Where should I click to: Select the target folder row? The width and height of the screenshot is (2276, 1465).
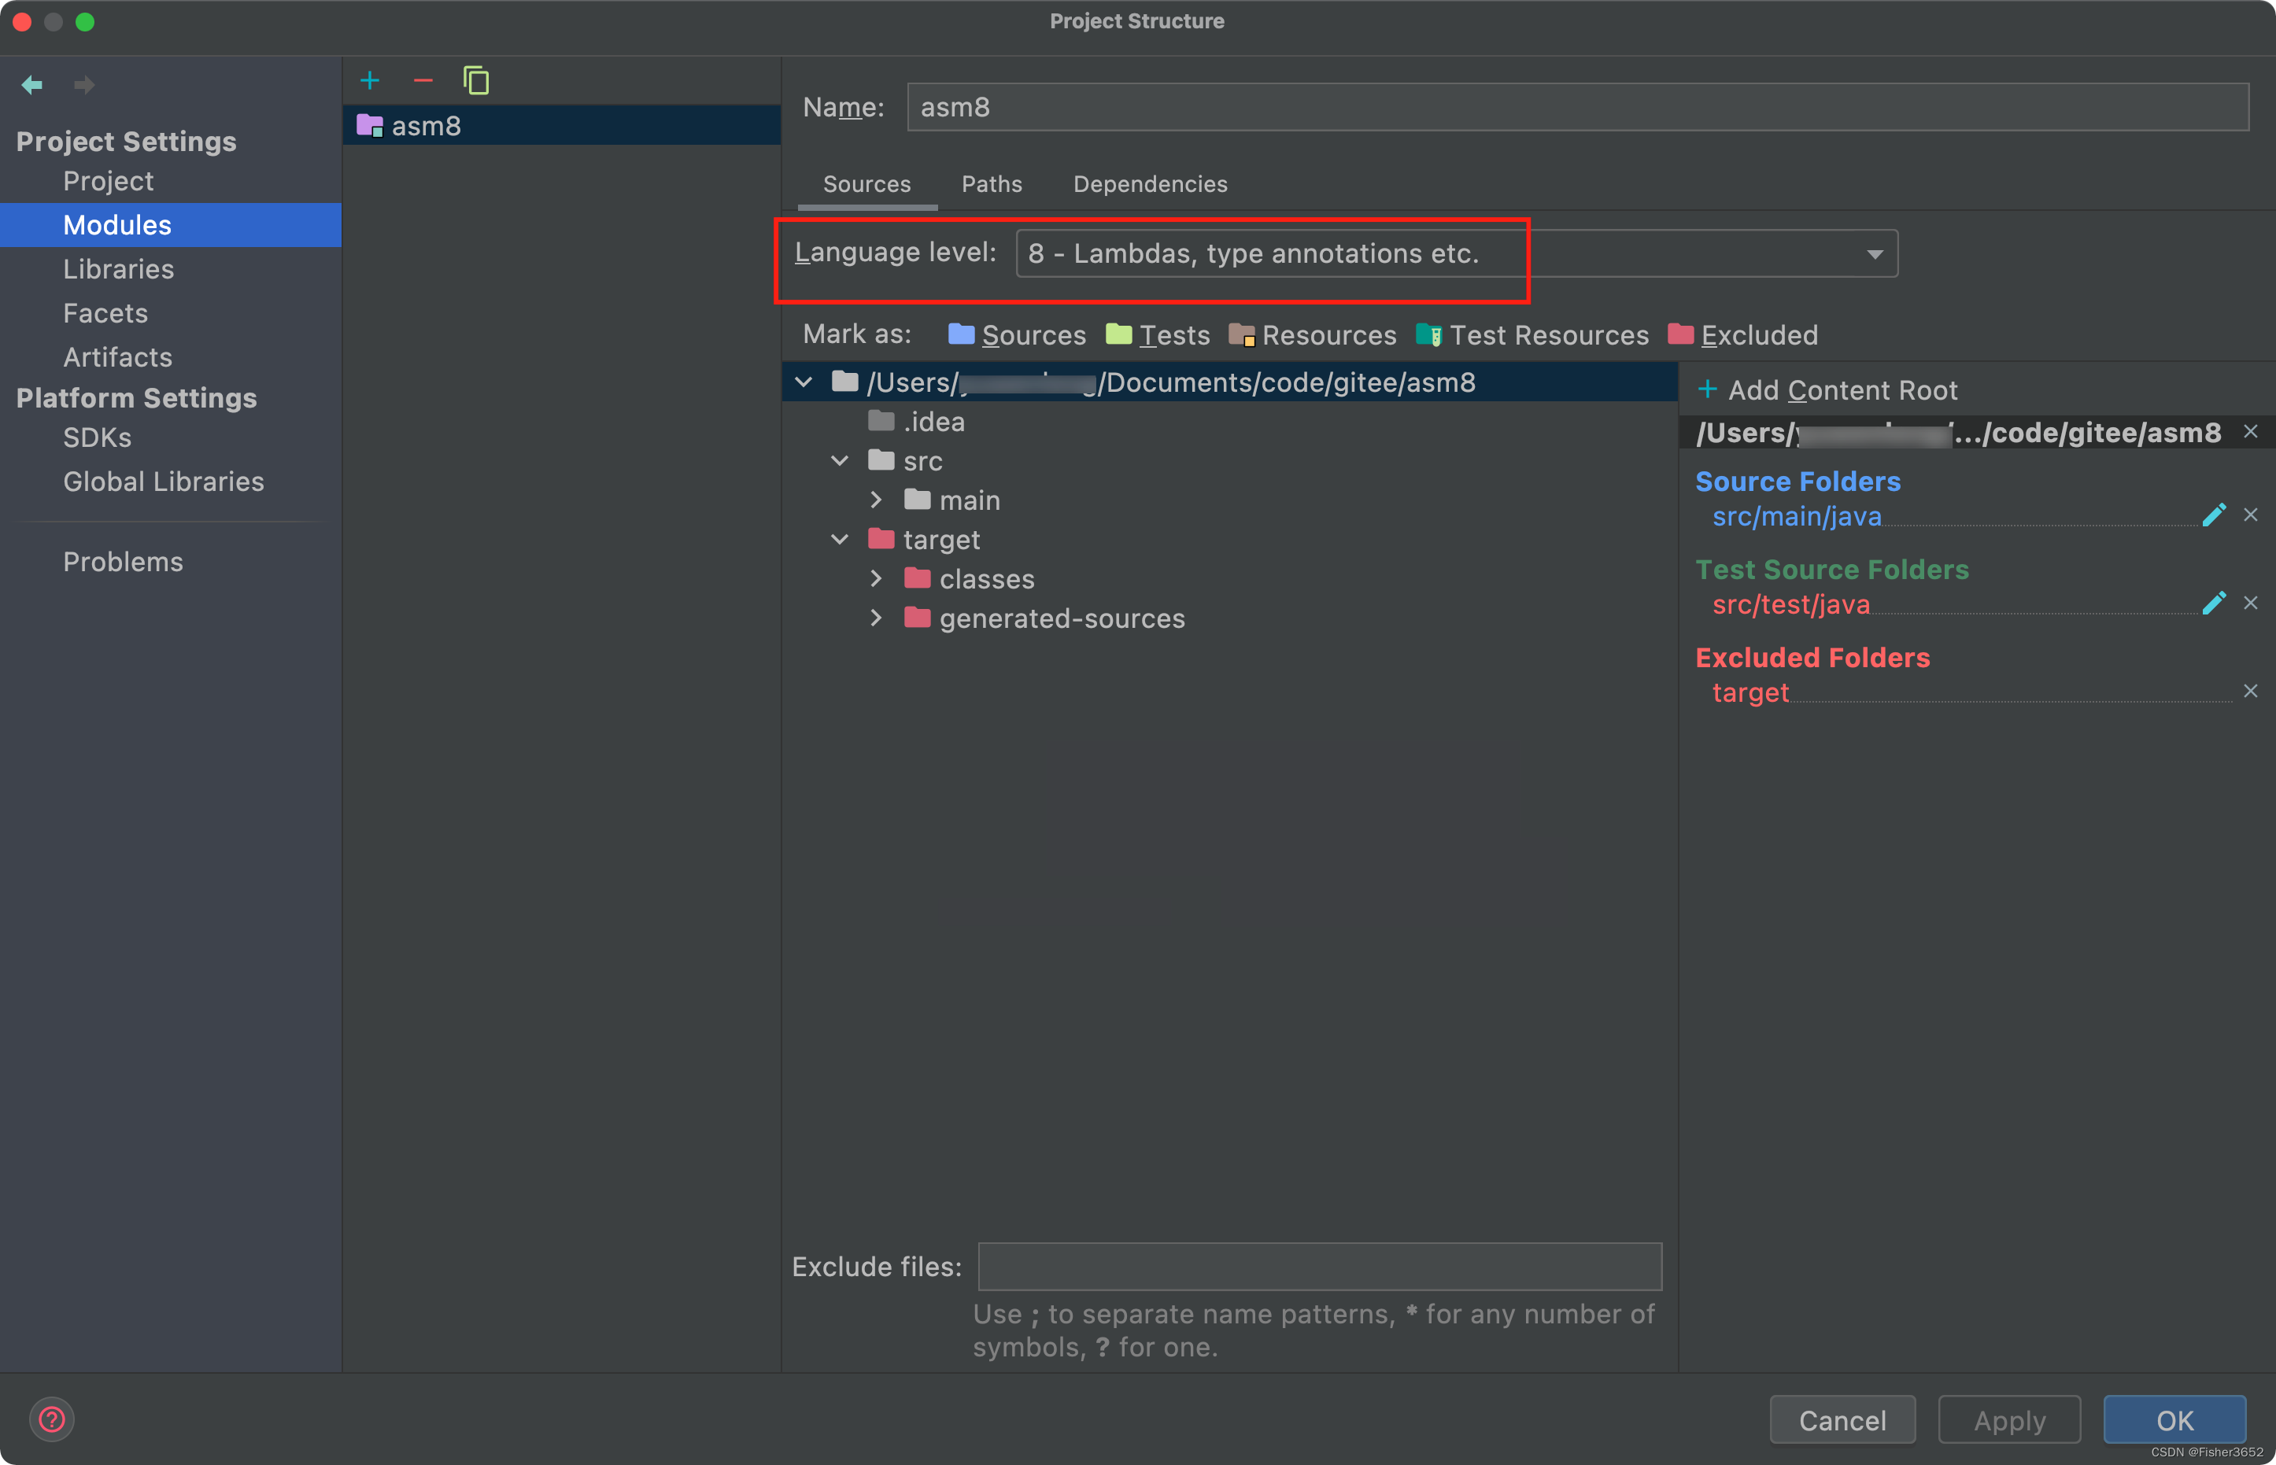1229,541
